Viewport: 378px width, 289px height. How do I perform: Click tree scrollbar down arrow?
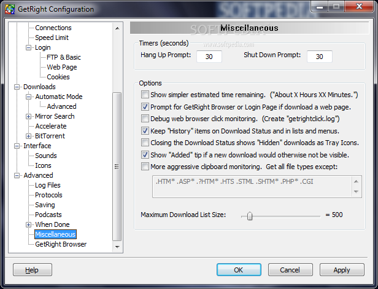click(x=117, y=247)
